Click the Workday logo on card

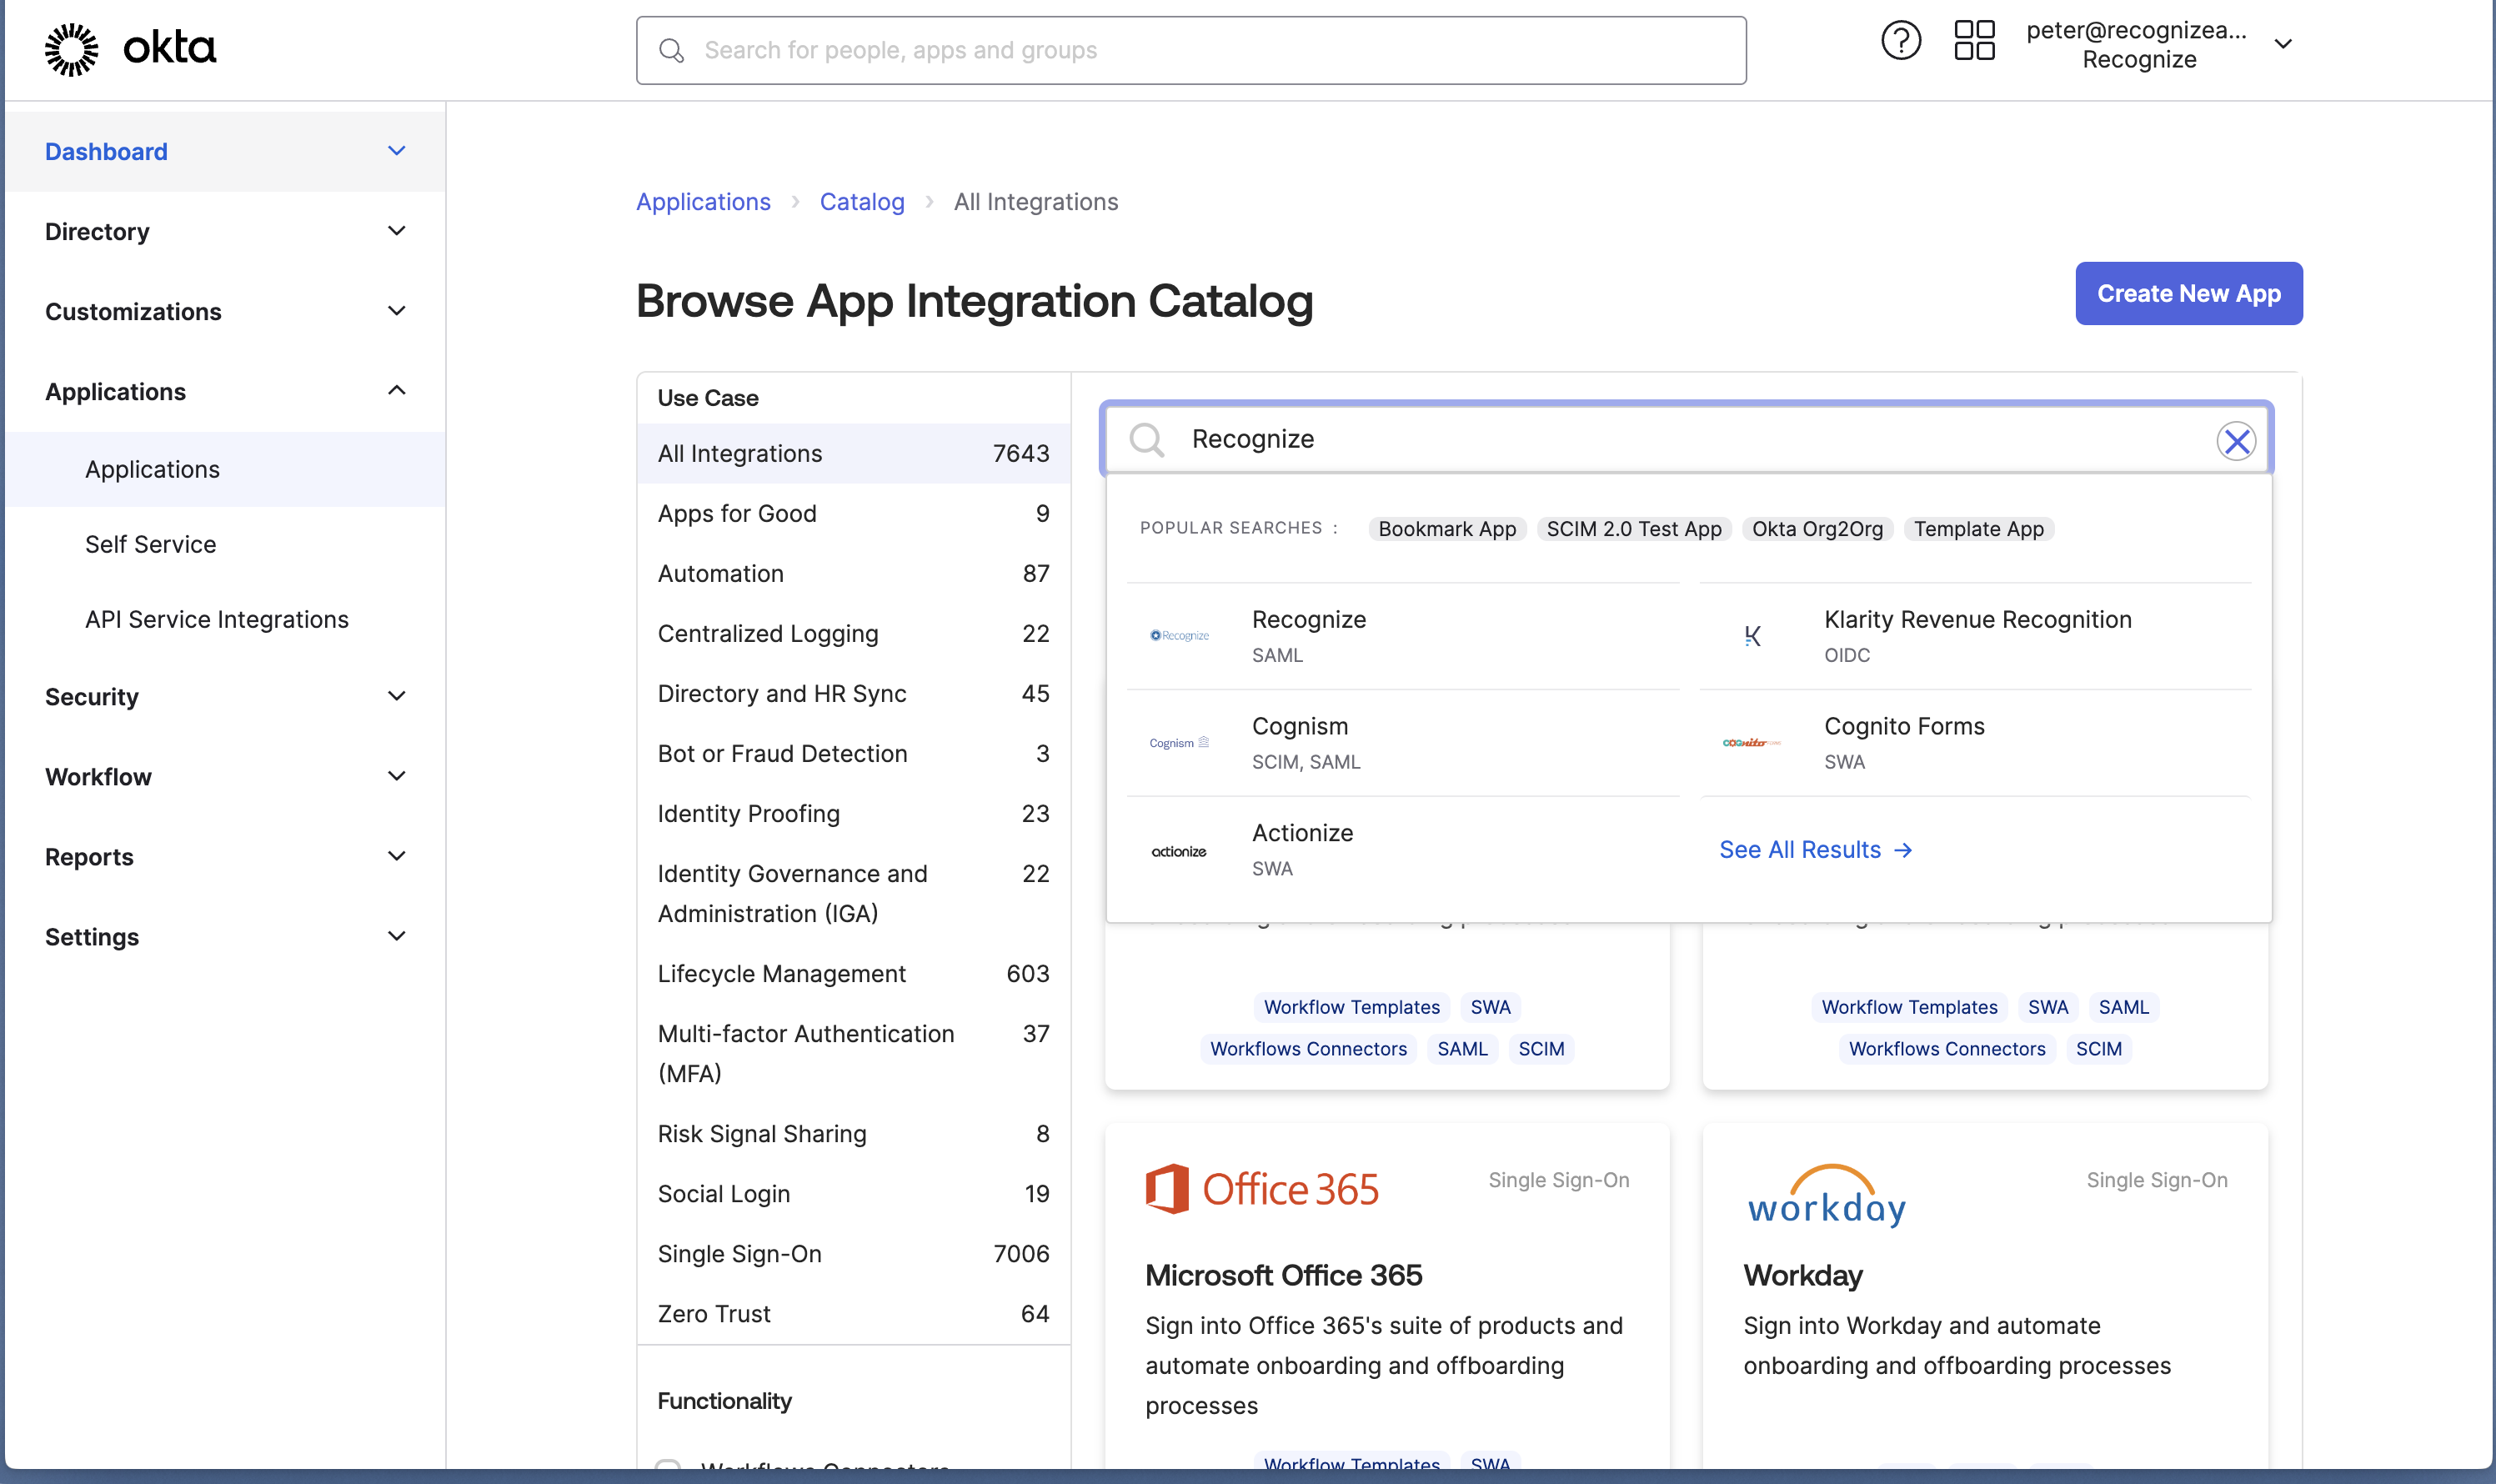(x=1826, y=1195)
